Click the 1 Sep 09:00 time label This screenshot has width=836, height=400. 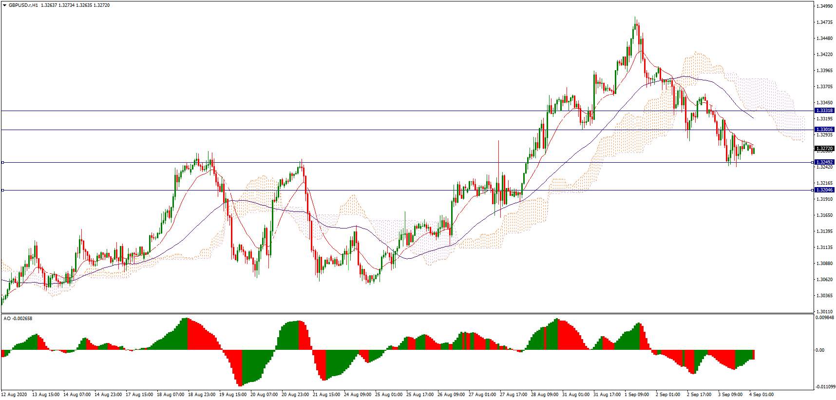click(637, 394)
